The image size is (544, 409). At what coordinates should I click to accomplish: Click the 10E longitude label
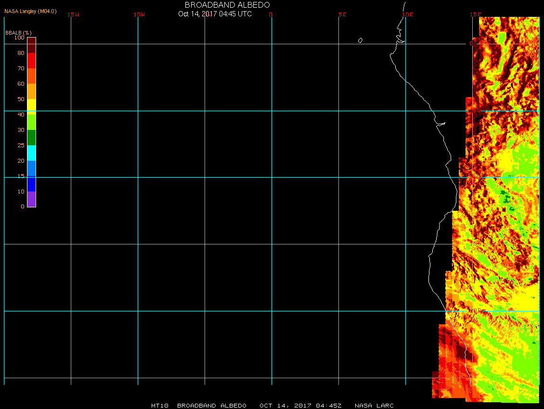pos(408,14)
